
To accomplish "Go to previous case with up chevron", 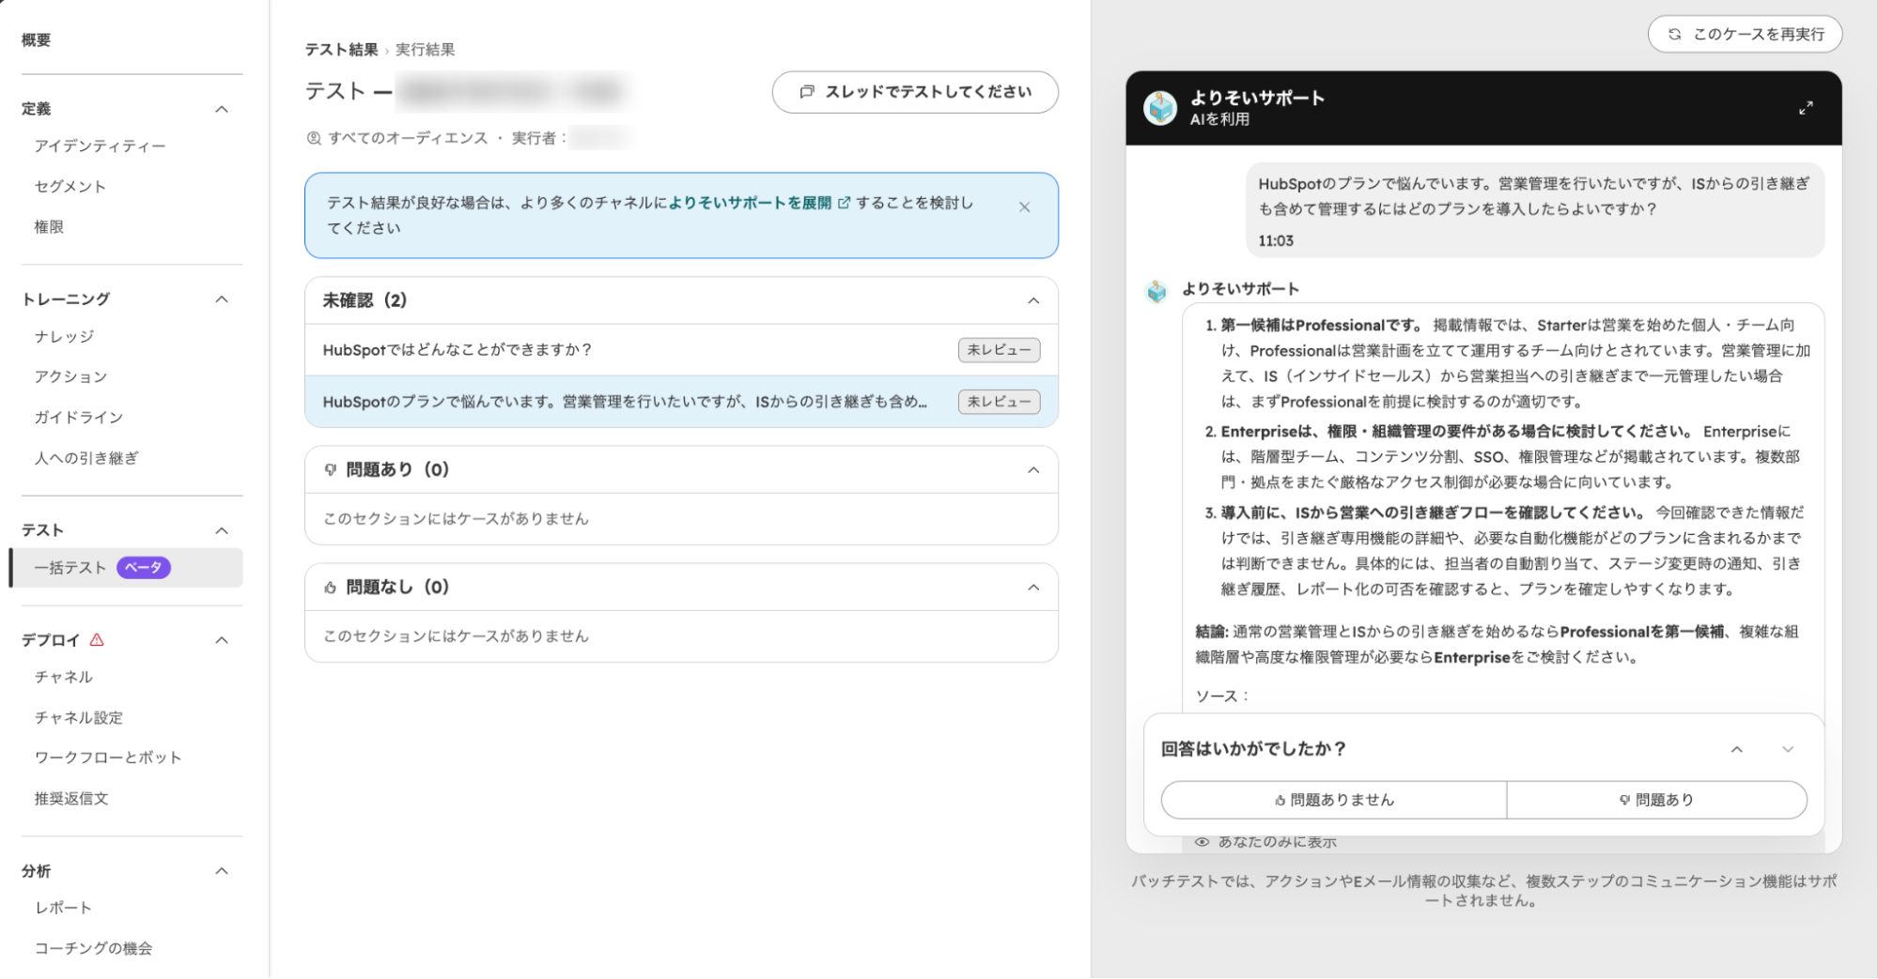I will click(x=1737, y=749).
